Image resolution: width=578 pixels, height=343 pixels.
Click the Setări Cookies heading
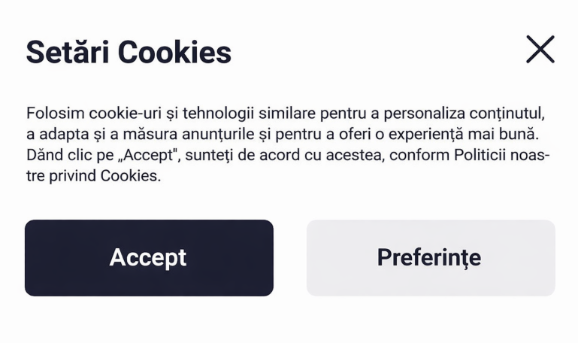coord(129,53)
